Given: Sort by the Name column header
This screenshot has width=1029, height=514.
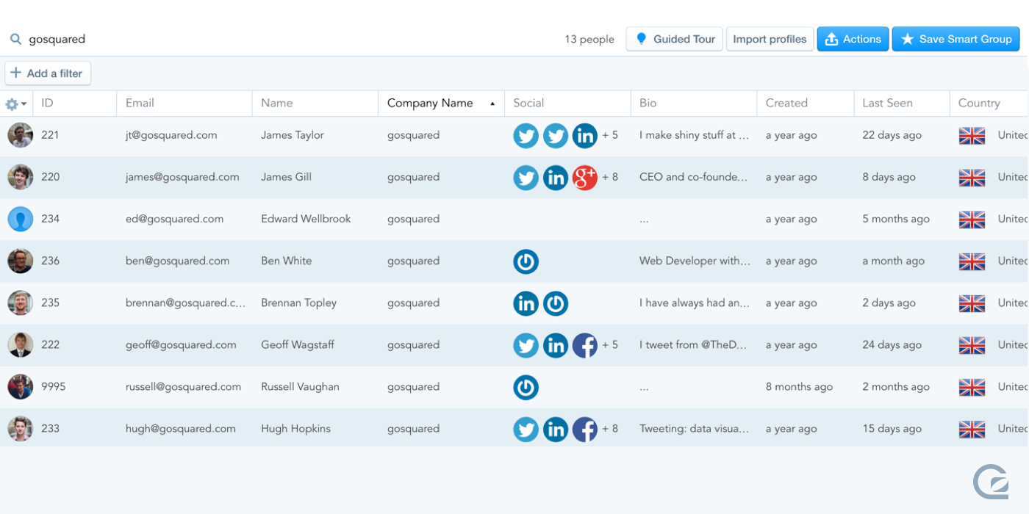Looking at the screenshot, I should pos(315,104).
